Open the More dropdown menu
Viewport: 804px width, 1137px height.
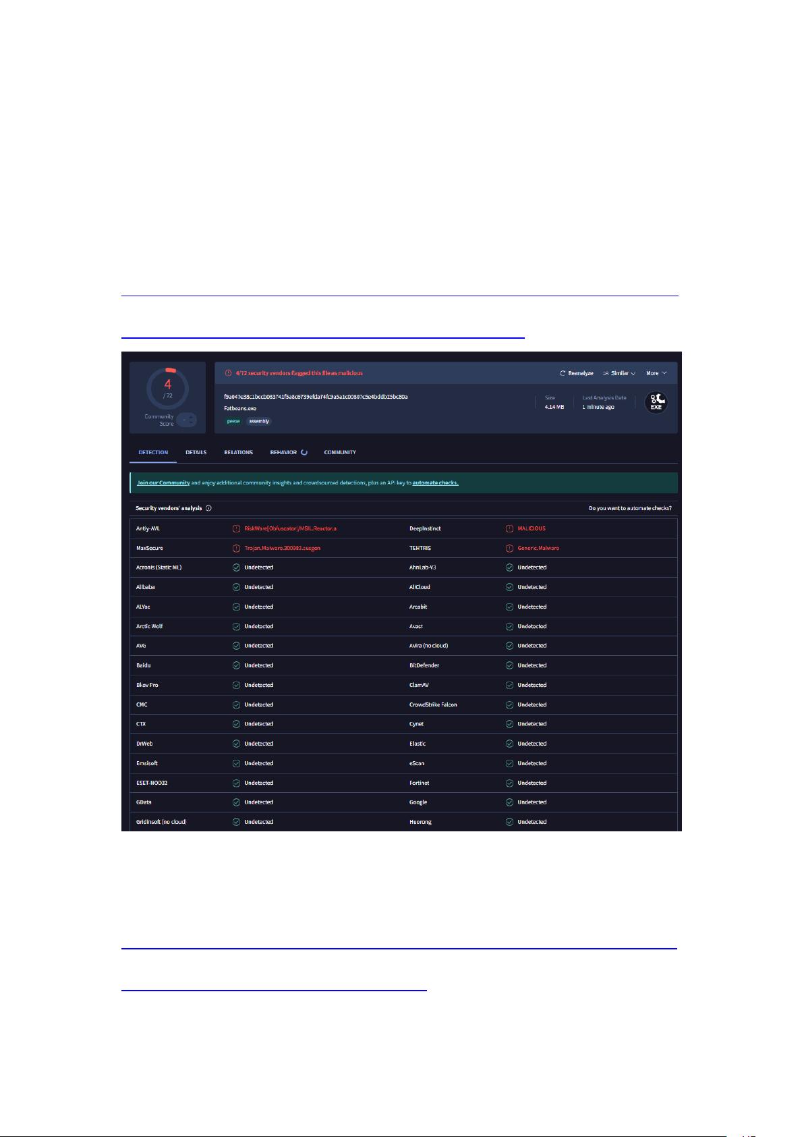[x=656, y=373]
